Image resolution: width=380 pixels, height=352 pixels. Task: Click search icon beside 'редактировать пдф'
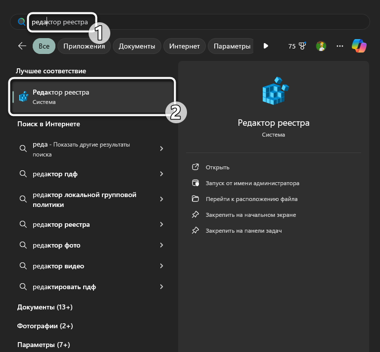[x=23, y=287]
